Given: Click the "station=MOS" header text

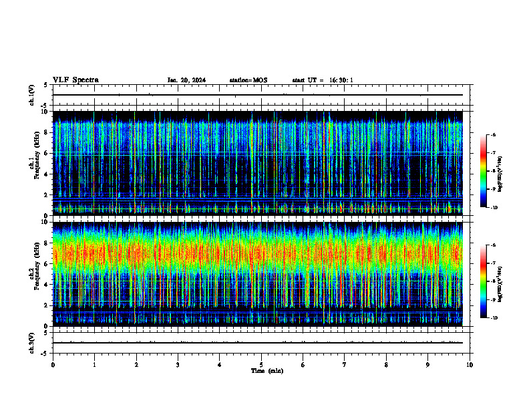Looking at the screenshot, I should [x=248, y=80].
